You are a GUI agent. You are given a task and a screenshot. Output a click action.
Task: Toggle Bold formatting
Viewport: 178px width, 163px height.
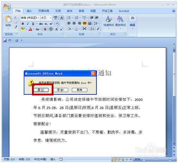click(23, 24)
